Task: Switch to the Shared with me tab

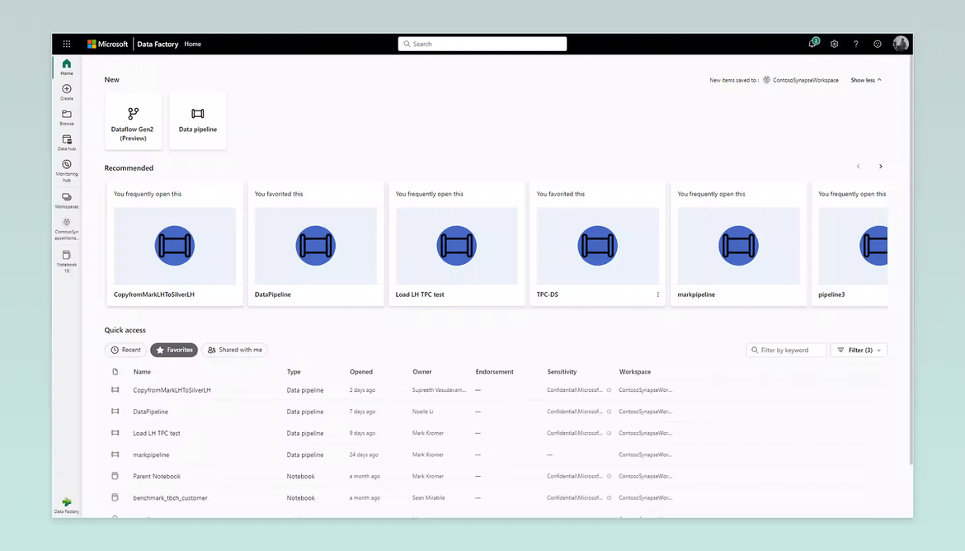Action: click(x=234, y=350)
